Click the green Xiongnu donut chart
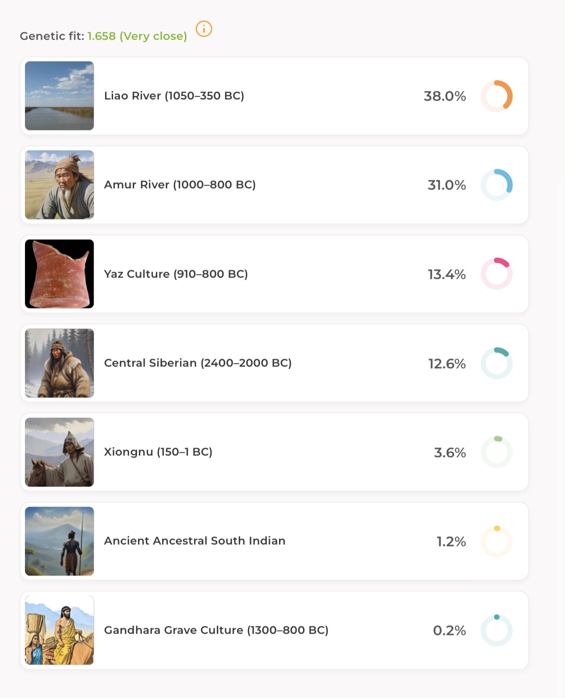Screen dimensions: 565x698 497,452
